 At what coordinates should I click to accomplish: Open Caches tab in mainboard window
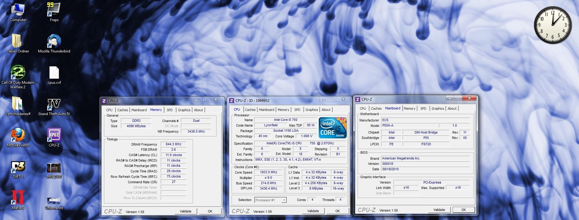[376, 108]
